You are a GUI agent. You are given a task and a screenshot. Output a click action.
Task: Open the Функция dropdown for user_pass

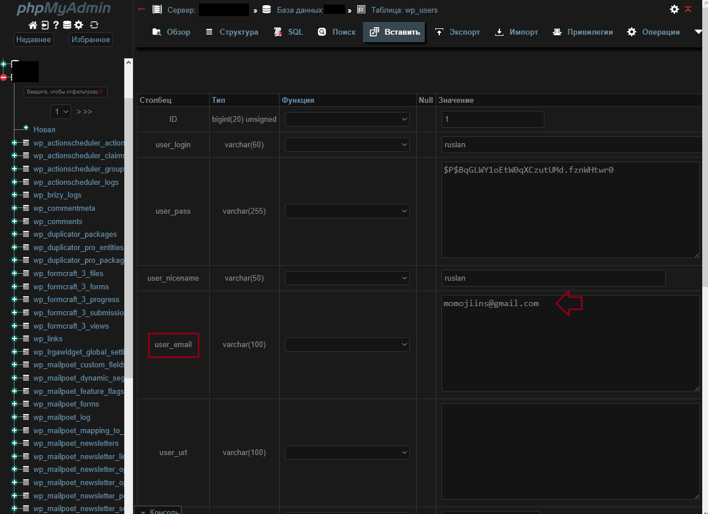click(347, 211)
